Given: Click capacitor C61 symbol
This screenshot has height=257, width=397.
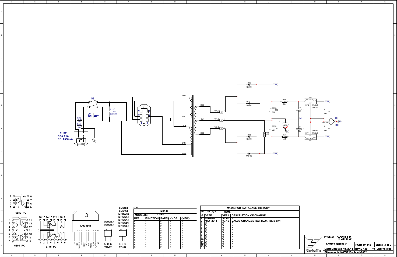Looking at the screenshot, I should tap(93, 115).
